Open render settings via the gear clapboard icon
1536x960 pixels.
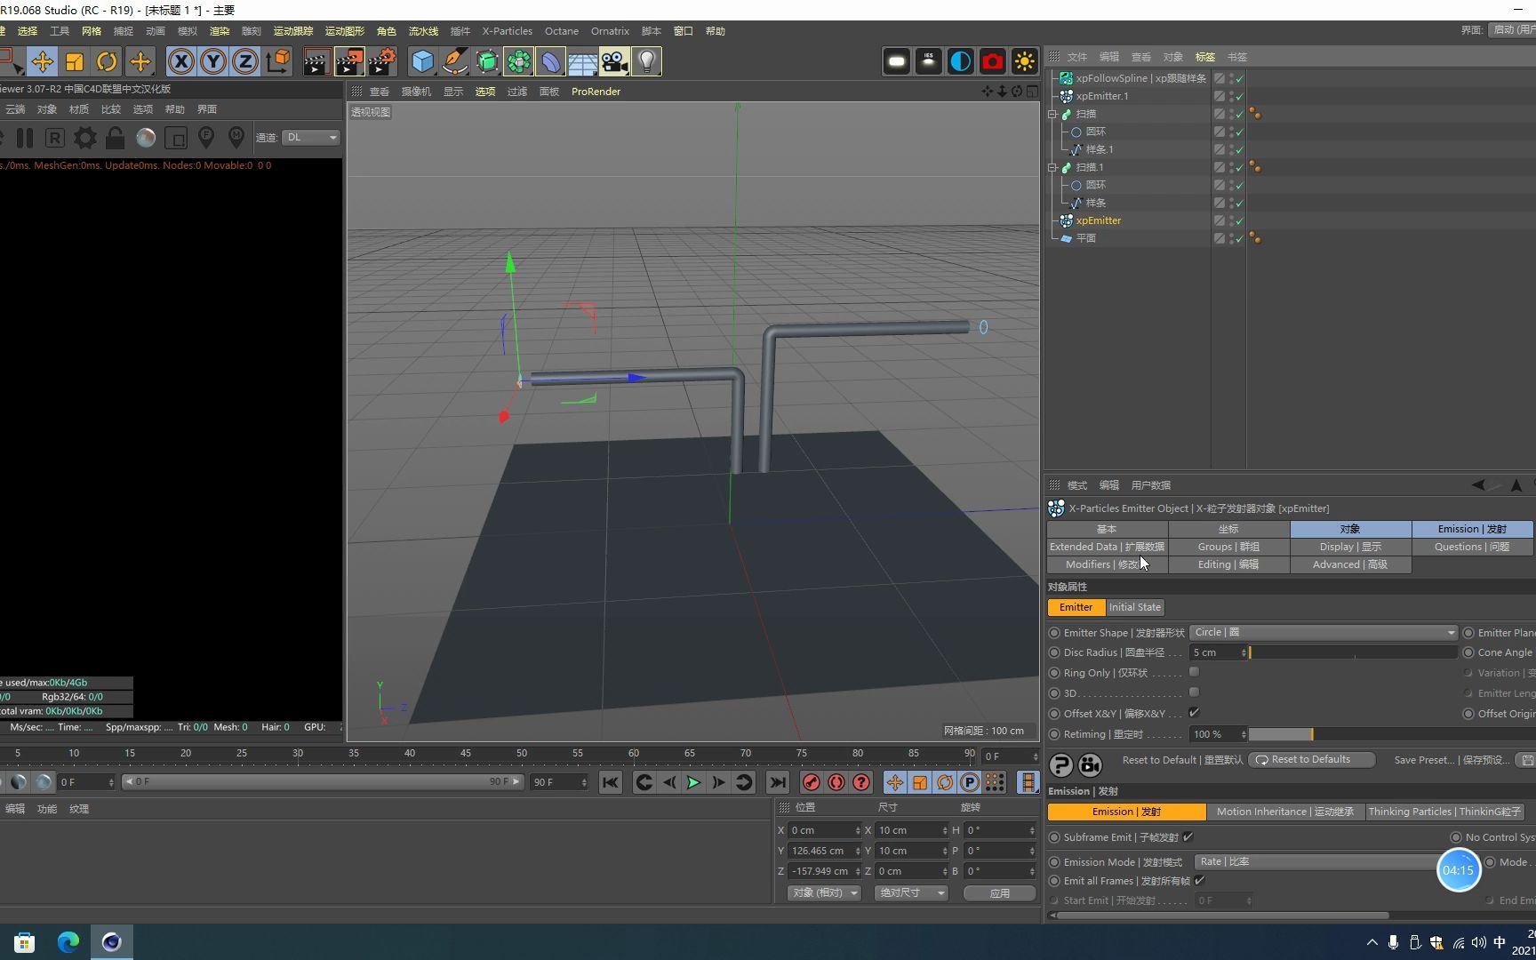coord(382,61)
